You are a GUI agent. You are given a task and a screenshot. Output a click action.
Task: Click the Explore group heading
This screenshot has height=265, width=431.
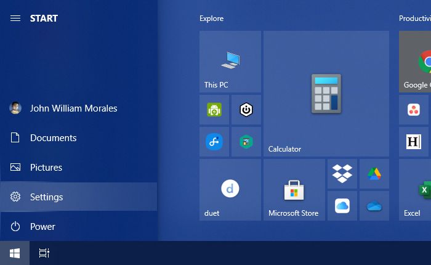click(x=211, y=18)
